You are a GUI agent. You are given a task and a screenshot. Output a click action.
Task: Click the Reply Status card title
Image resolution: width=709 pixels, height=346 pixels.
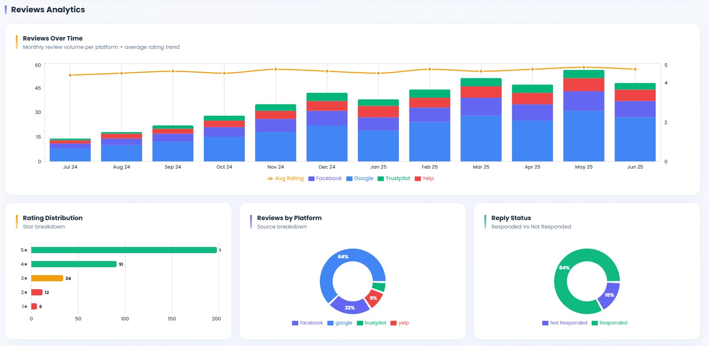(x=511, y=218)
